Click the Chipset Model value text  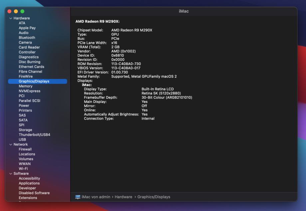point(132,30)
